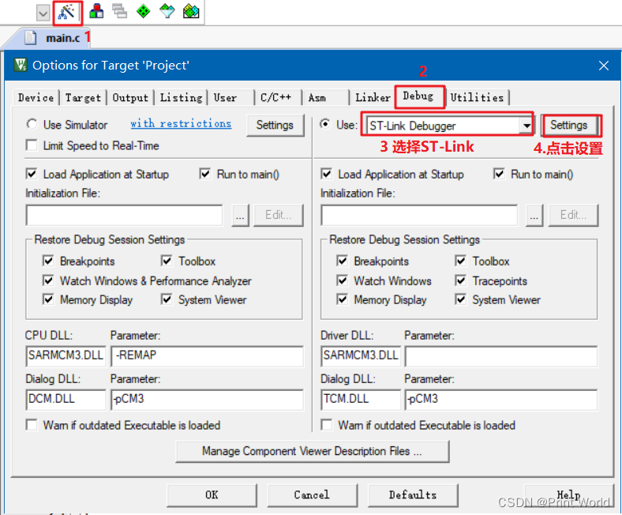The image size is (622, 515).
Task: Select the Use Simulator radio button
Action: tap(32, 124)
